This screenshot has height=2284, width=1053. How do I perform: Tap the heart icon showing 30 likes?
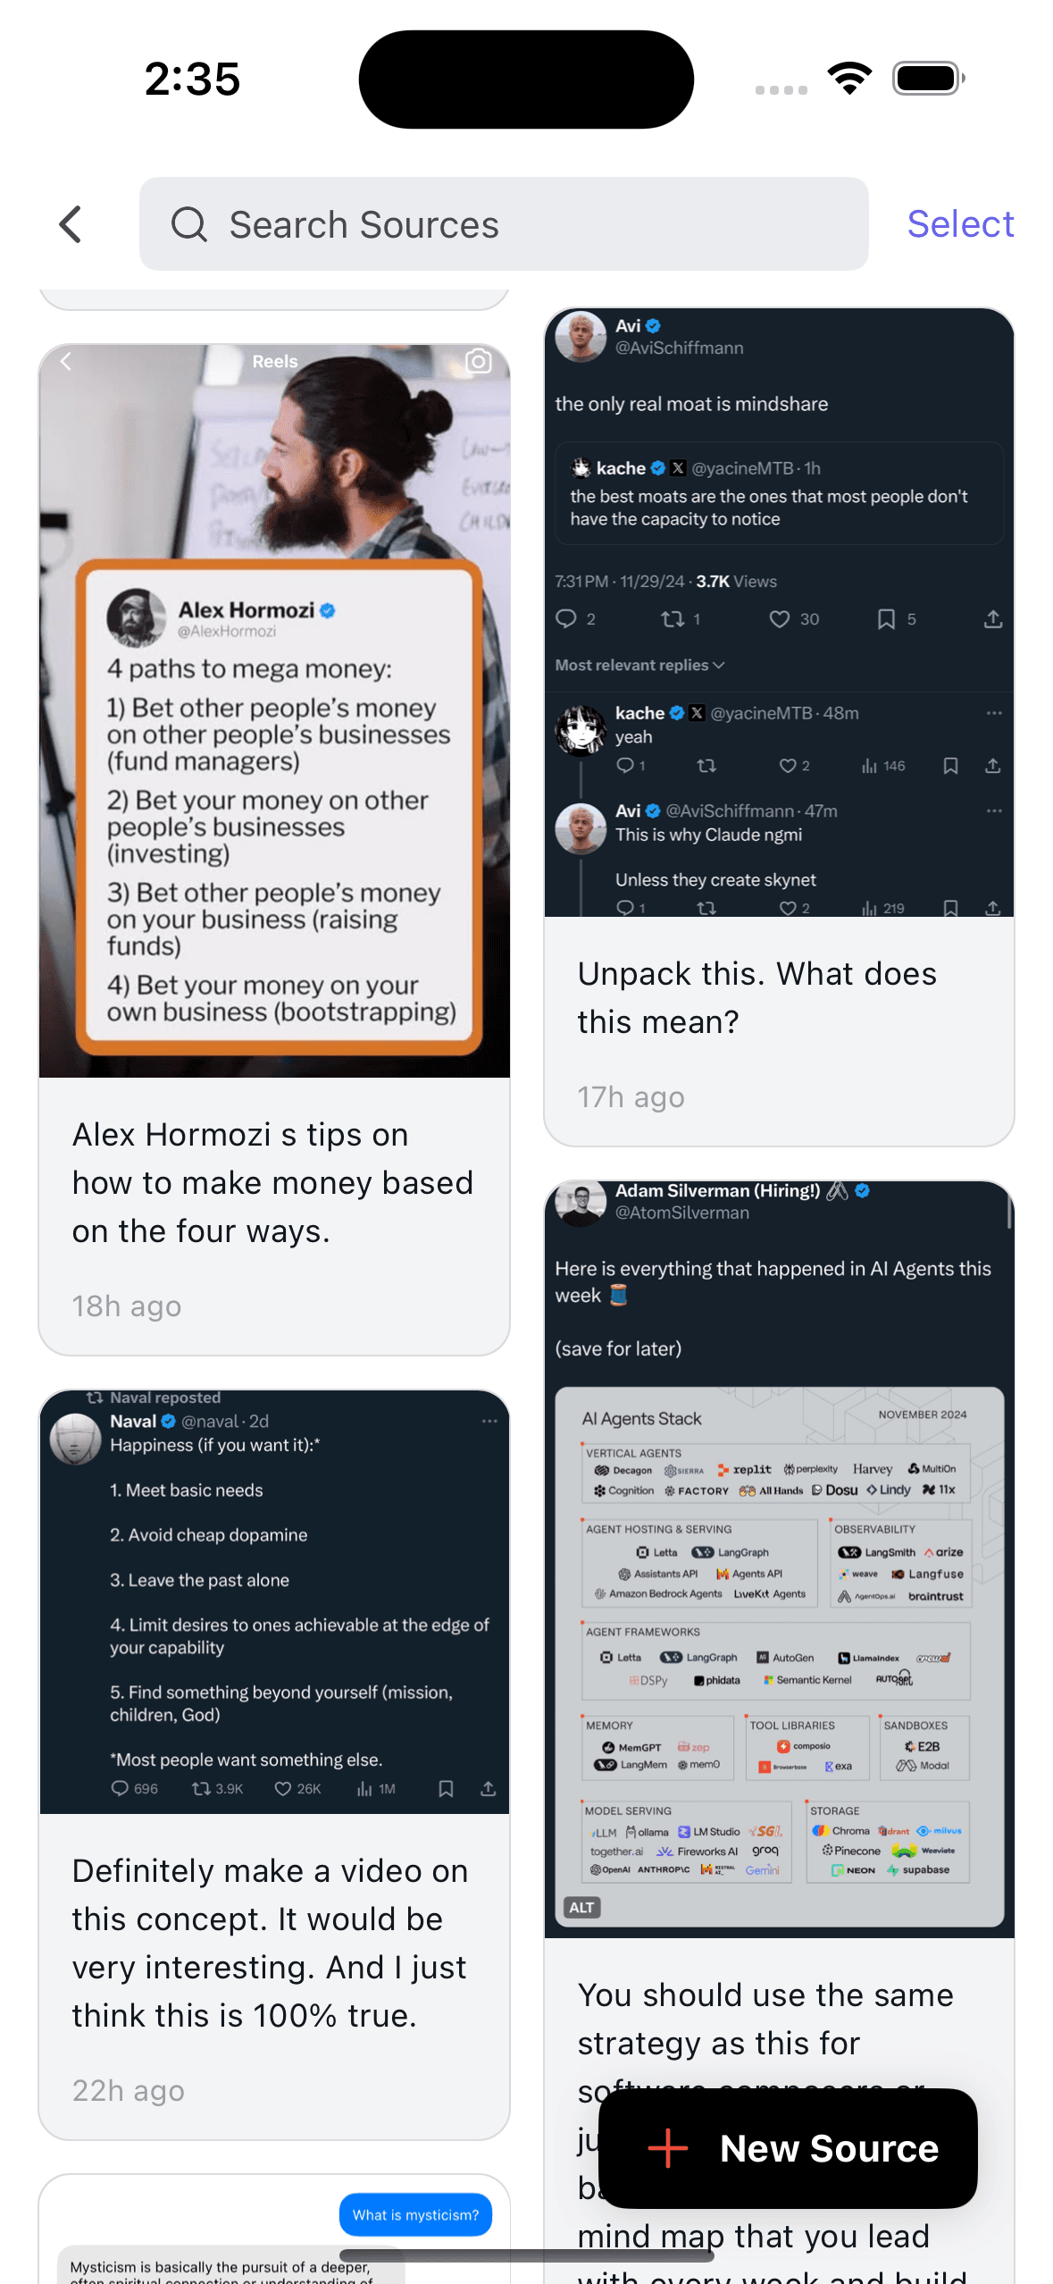pyautogui.click(x=780, y=619)
